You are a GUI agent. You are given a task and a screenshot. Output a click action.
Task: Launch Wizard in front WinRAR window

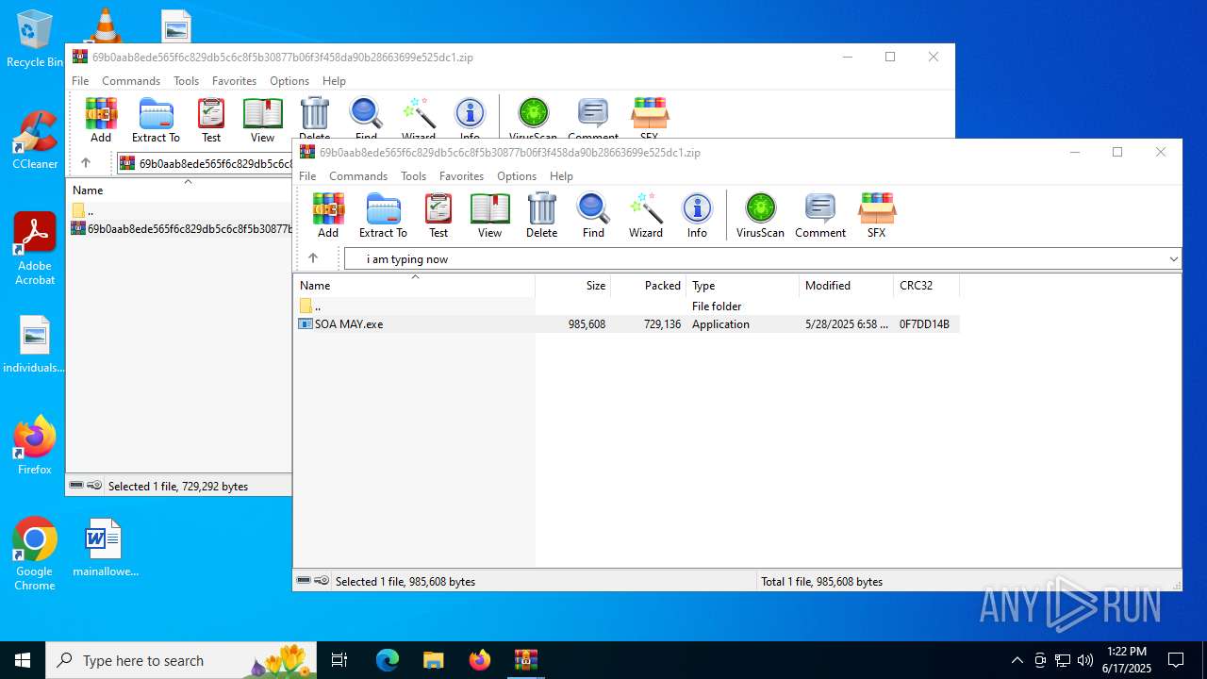click(646, 215)
